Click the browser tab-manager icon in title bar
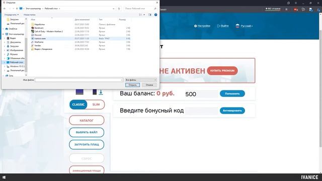This screenshot has height=181, width=322. [288, 3]
